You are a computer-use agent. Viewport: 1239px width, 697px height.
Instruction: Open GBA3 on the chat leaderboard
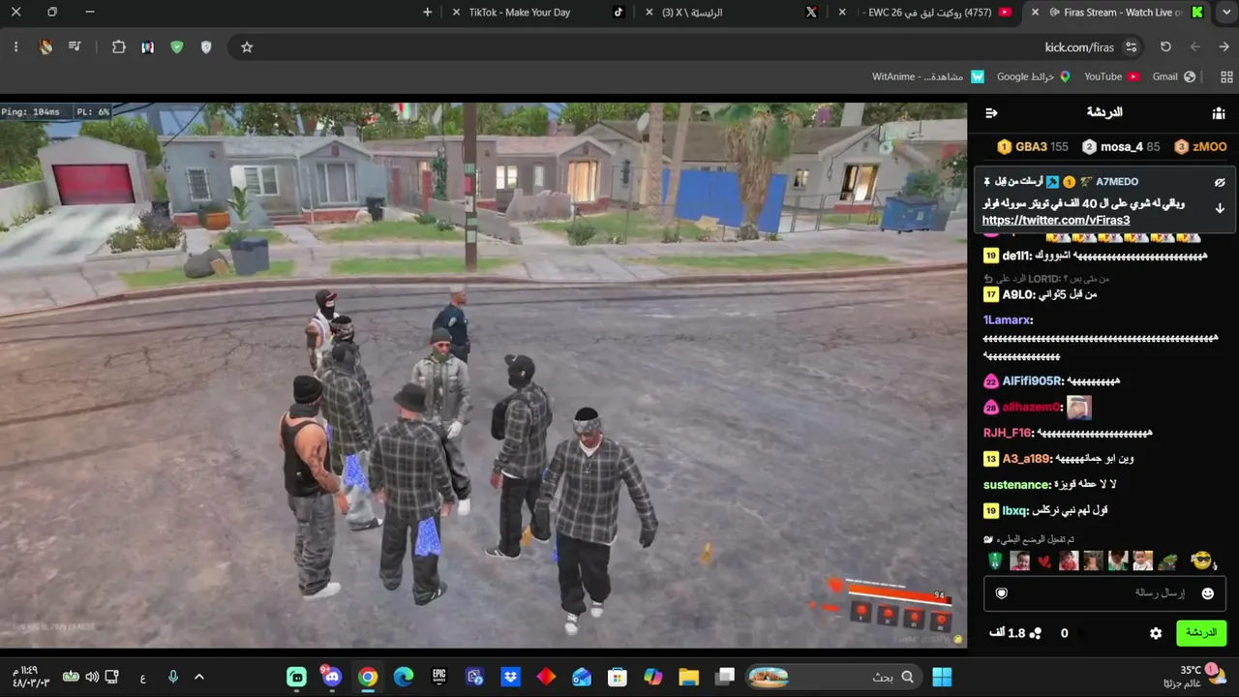point(1033,147)
